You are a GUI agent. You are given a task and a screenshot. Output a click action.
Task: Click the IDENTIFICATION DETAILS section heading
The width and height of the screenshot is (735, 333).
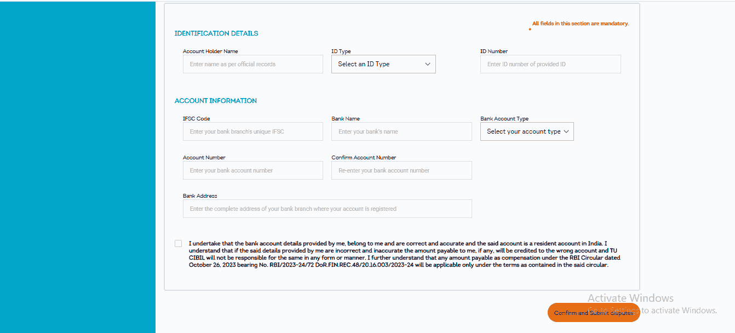(x=216, y=33)
